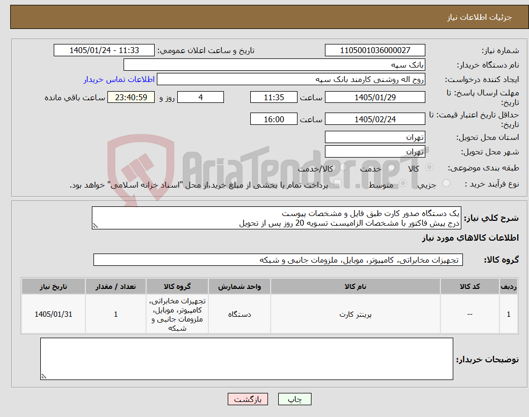Click the شرح کلی نیاز label
529x417 pixels.
click(x=491, y=218)
